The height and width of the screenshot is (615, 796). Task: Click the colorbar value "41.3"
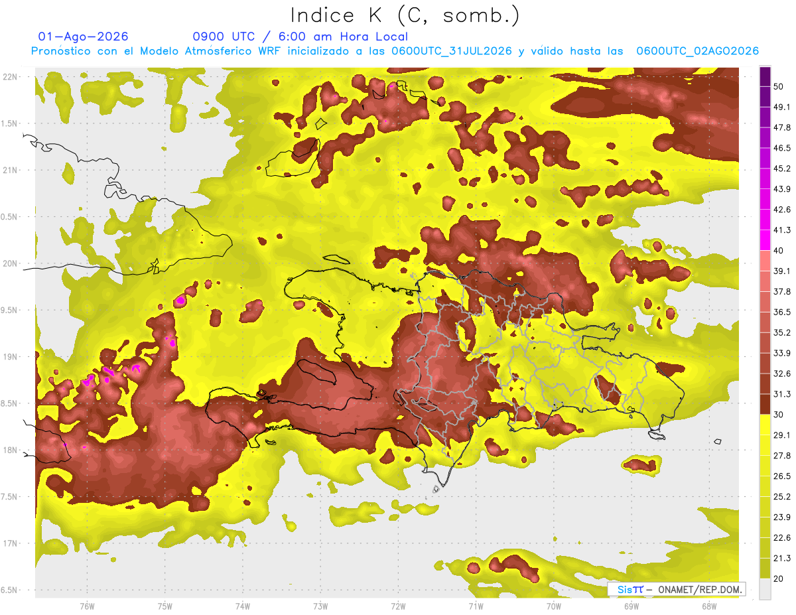(x=782, y=230)
